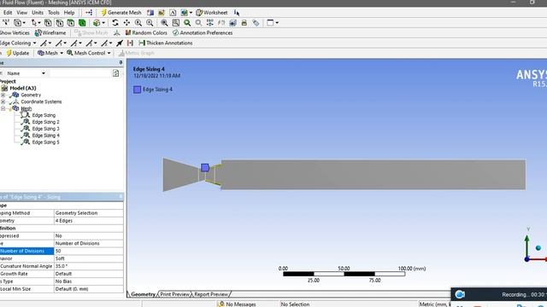Viewport: 547px width, 307px height.
Task: Click the edge direction arrow icon
Action: pyautogui.click(x=120, y=43)
